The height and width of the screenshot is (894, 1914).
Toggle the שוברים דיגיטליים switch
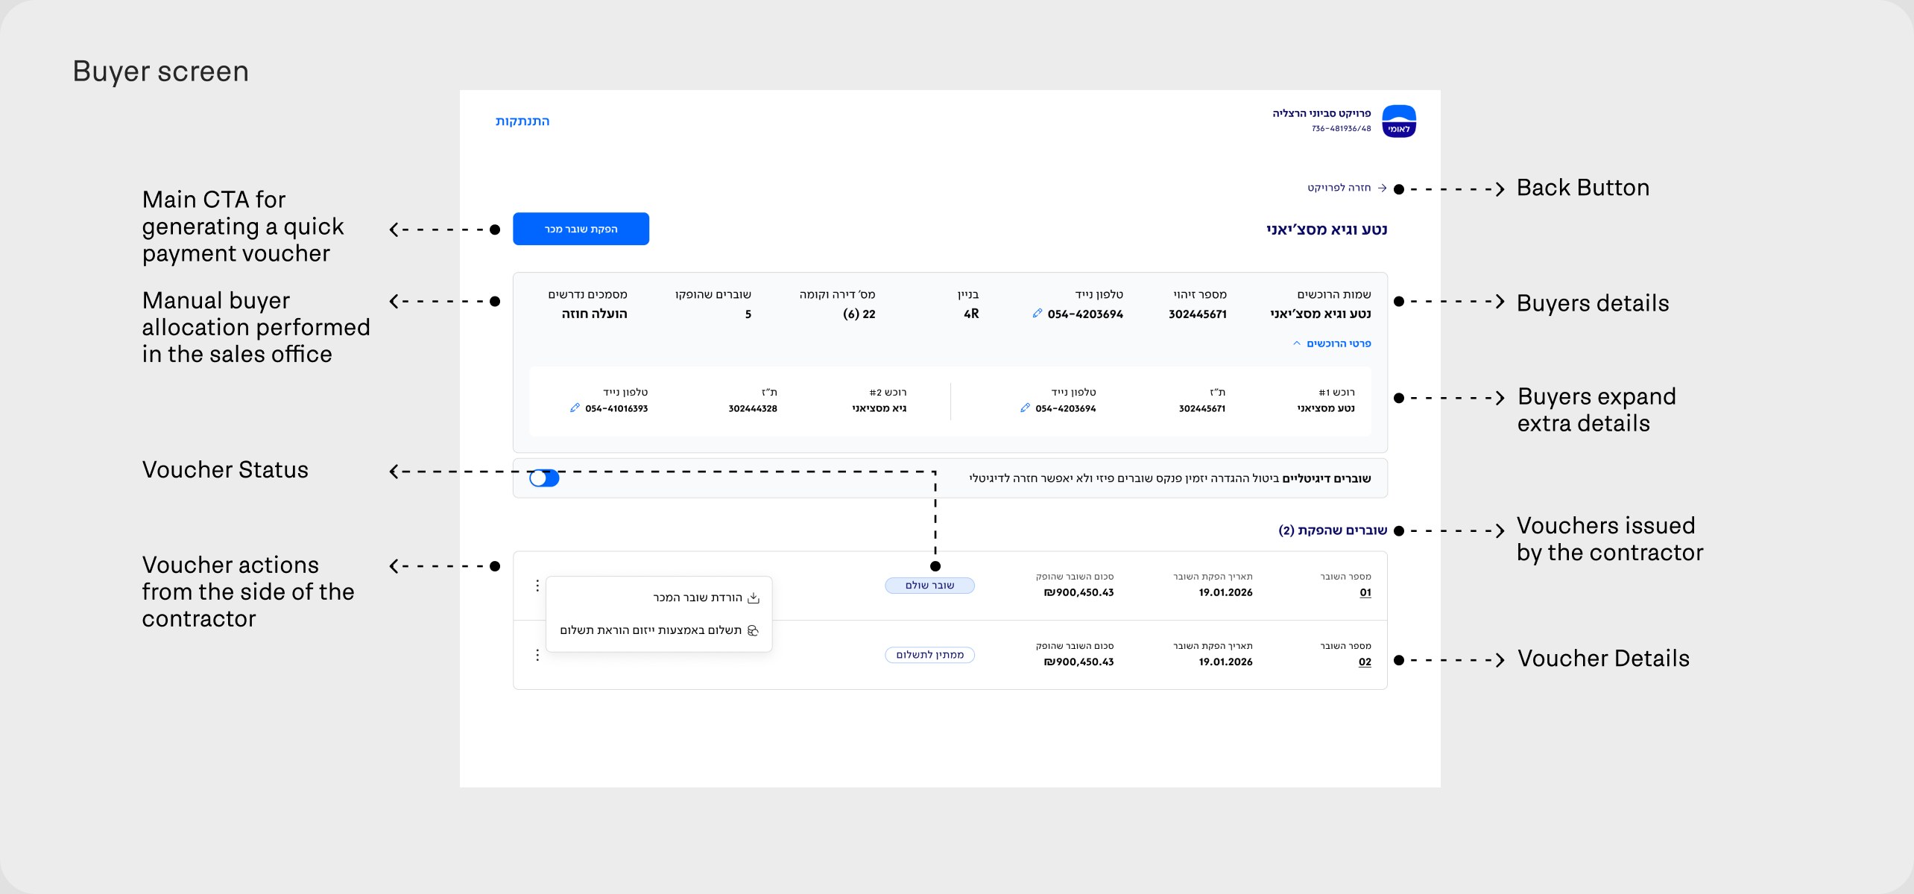point(544,478)
